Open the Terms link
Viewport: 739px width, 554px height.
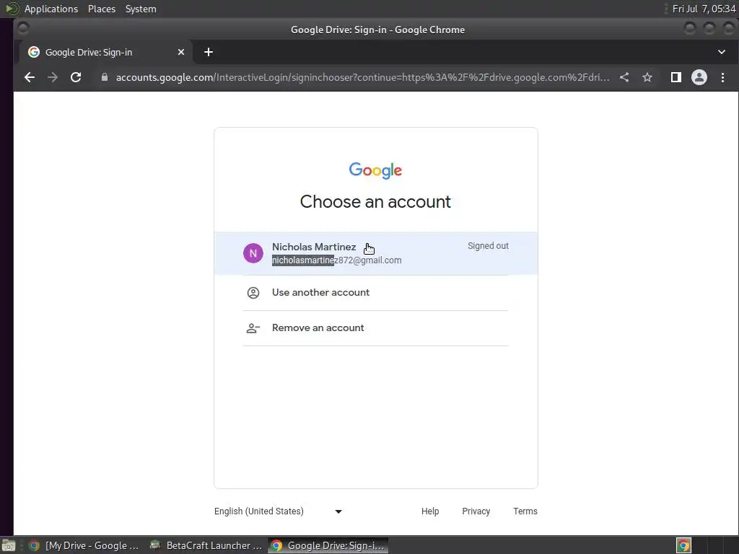click(x=525, y=511)
